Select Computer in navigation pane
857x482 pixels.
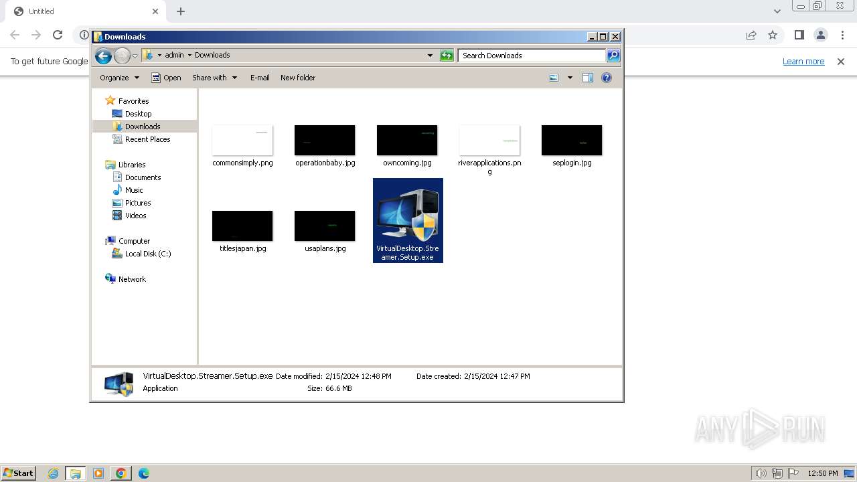click(x=134, y=241)
